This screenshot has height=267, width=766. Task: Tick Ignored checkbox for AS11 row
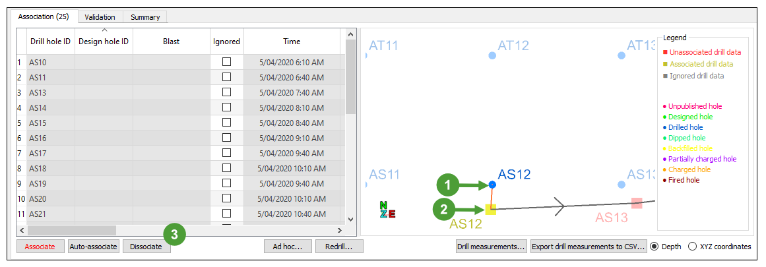coord(227,77)
